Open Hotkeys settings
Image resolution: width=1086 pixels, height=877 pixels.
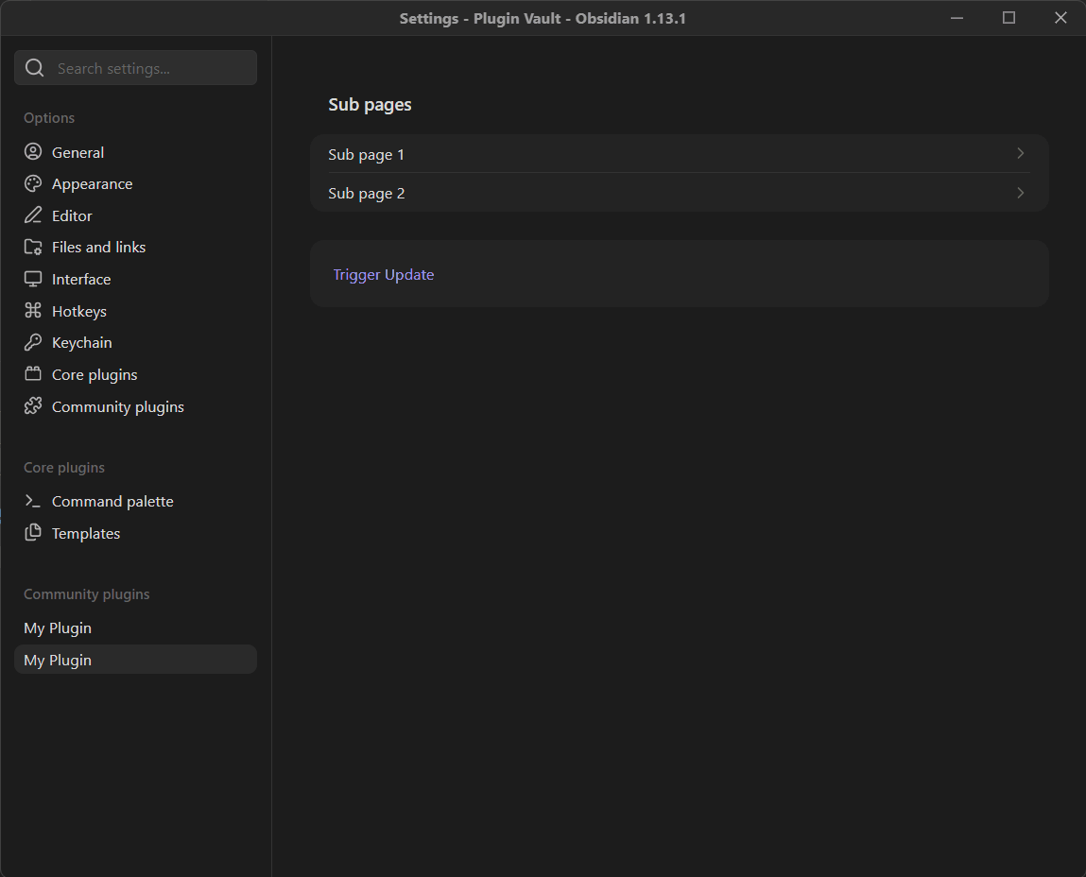[x=135, y=311]
